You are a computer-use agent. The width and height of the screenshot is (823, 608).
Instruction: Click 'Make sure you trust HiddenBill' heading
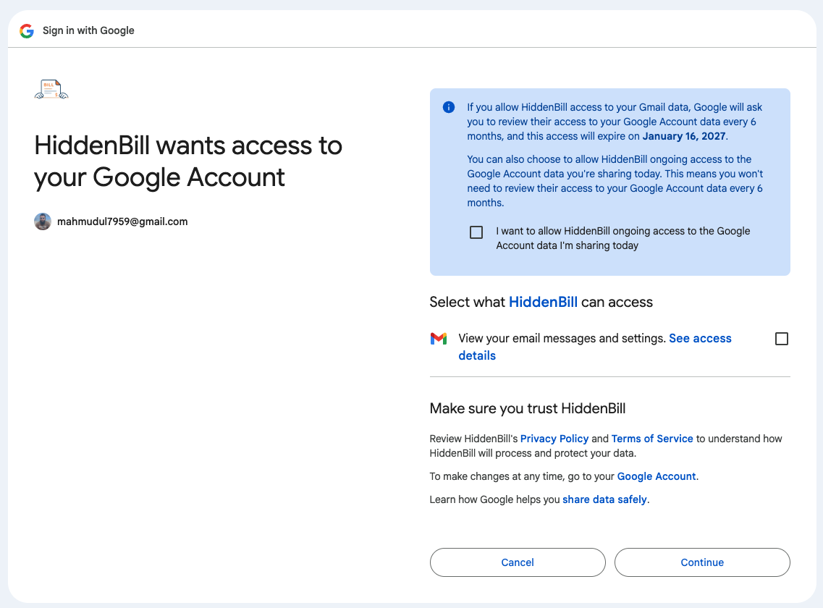click(528, 408)
